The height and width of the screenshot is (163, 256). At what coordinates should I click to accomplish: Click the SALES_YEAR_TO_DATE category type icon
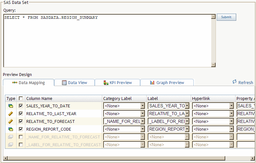click(11, 106)
